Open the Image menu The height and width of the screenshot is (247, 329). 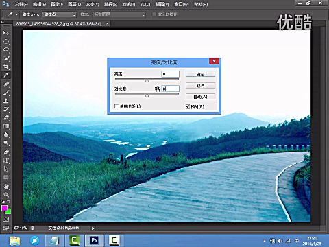point(57,4)
